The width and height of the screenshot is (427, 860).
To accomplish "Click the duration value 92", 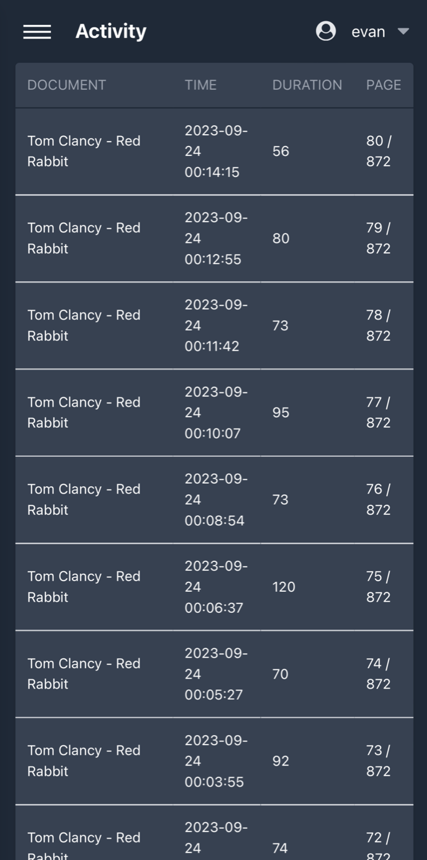I will click(x=281, y=761).
